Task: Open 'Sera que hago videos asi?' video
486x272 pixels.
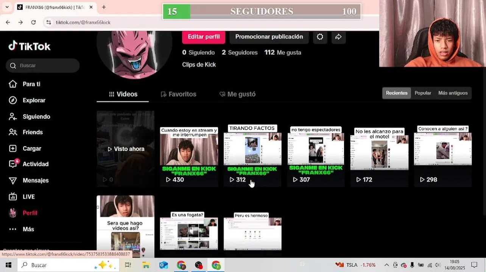Action: 126,227
